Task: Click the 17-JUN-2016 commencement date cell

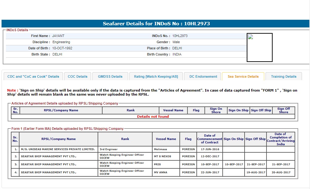Action: 210,149
